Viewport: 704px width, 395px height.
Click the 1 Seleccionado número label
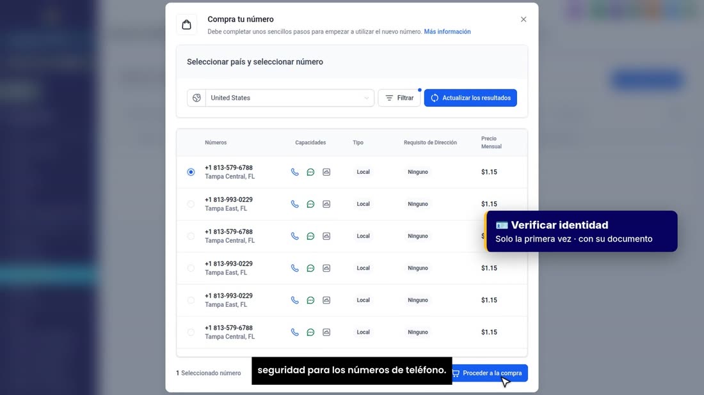click(x=209, y=373)
